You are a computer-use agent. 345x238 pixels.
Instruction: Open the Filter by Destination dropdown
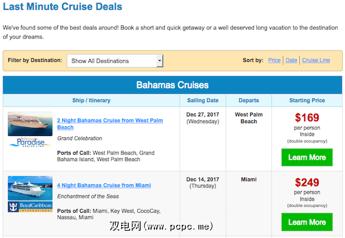coord(111,61)
